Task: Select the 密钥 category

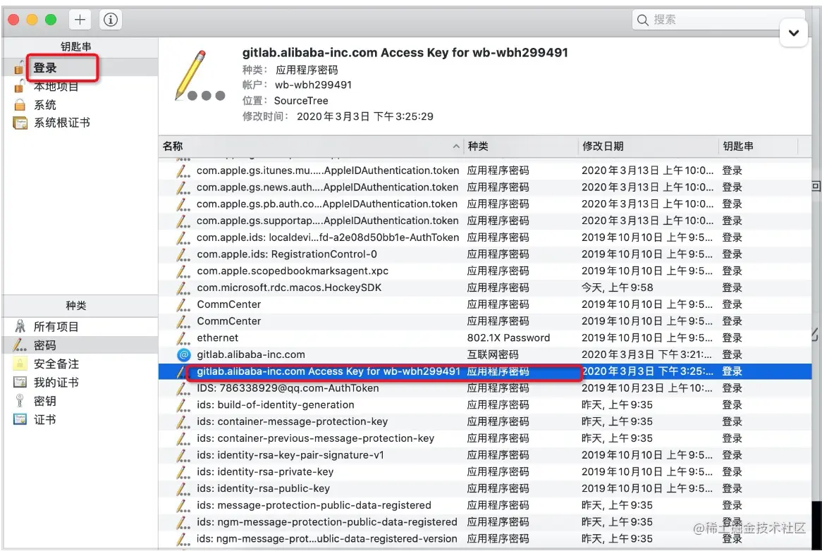Action: coord(80,401)
